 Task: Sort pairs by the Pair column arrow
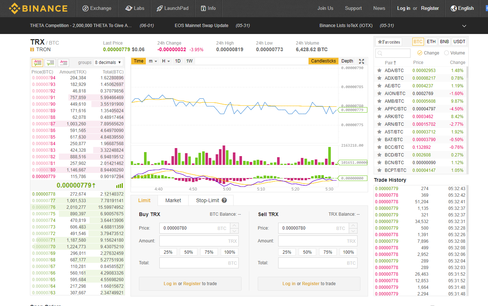click(395, 63)
